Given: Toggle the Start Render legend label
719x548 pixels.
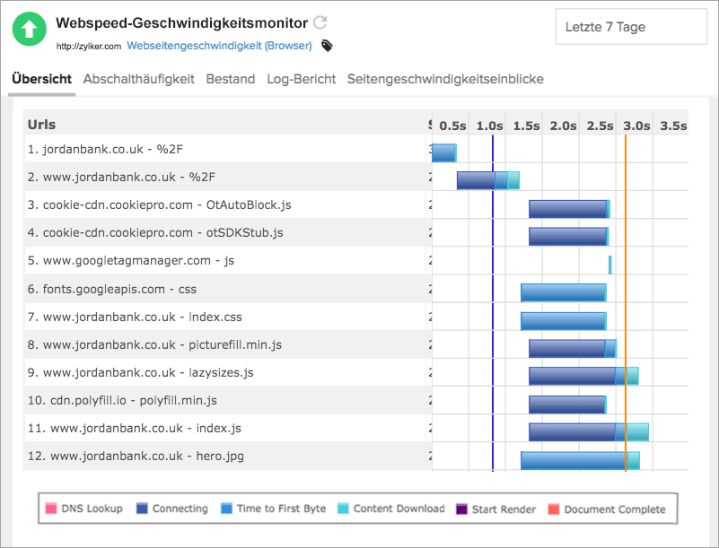Looking at the screenshot, I should 504,509.
